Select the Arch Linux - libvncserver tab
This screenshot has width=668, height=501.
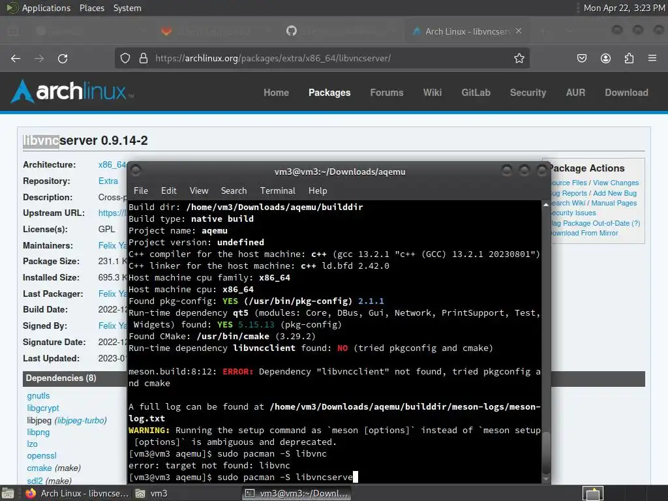[467, 31]
